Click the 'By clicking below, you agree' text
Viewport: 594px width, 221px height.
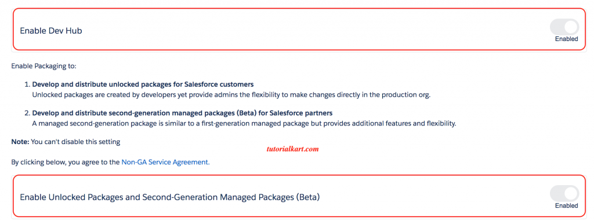(x=66, y=162)
